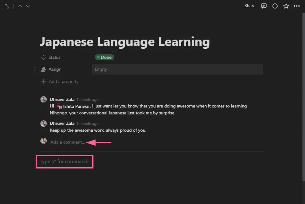This screenshot has height=204, width=305.
Task: Click Add a property
Action: coord(63,81)
